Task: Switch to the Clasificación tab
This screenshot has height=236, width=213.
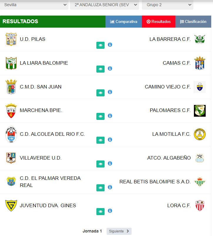Action: tap(193, 22)
